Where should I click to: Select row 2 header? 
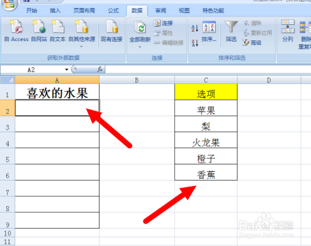7,108
